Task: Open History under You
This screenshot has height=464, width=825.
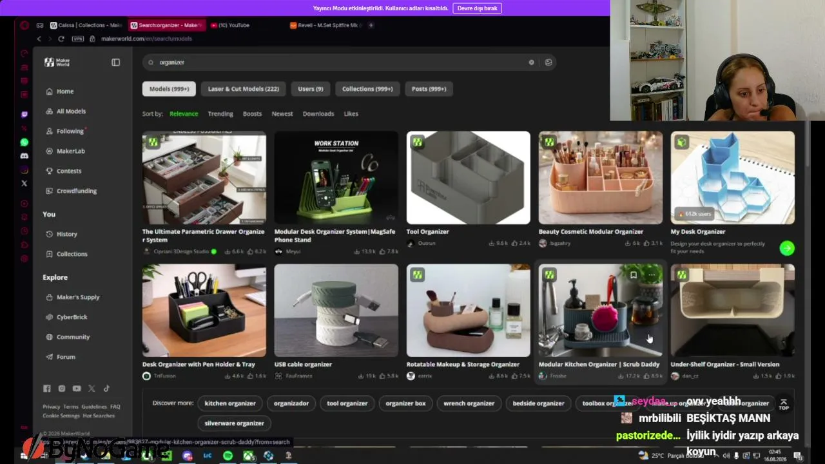Action: click(61, 235)
